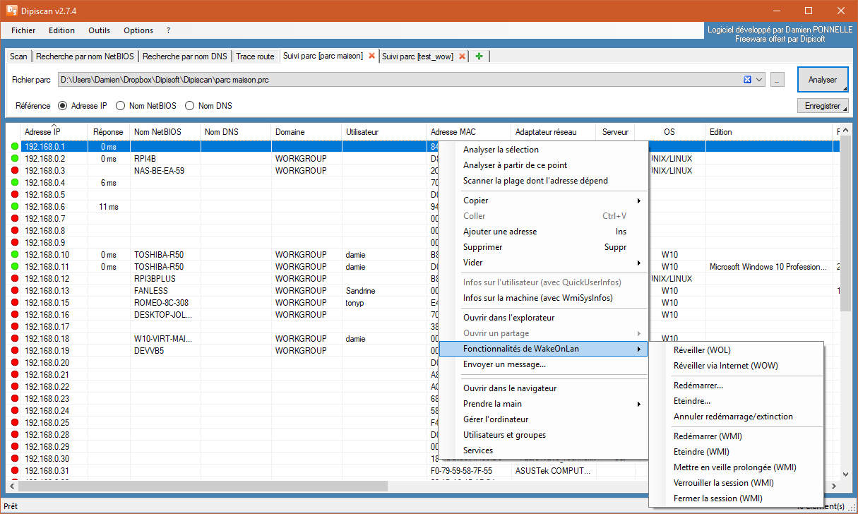This screenshot has width=858, height=514.
Task: Click green status dot for 192.168.0.2
Action: point(14,159)
